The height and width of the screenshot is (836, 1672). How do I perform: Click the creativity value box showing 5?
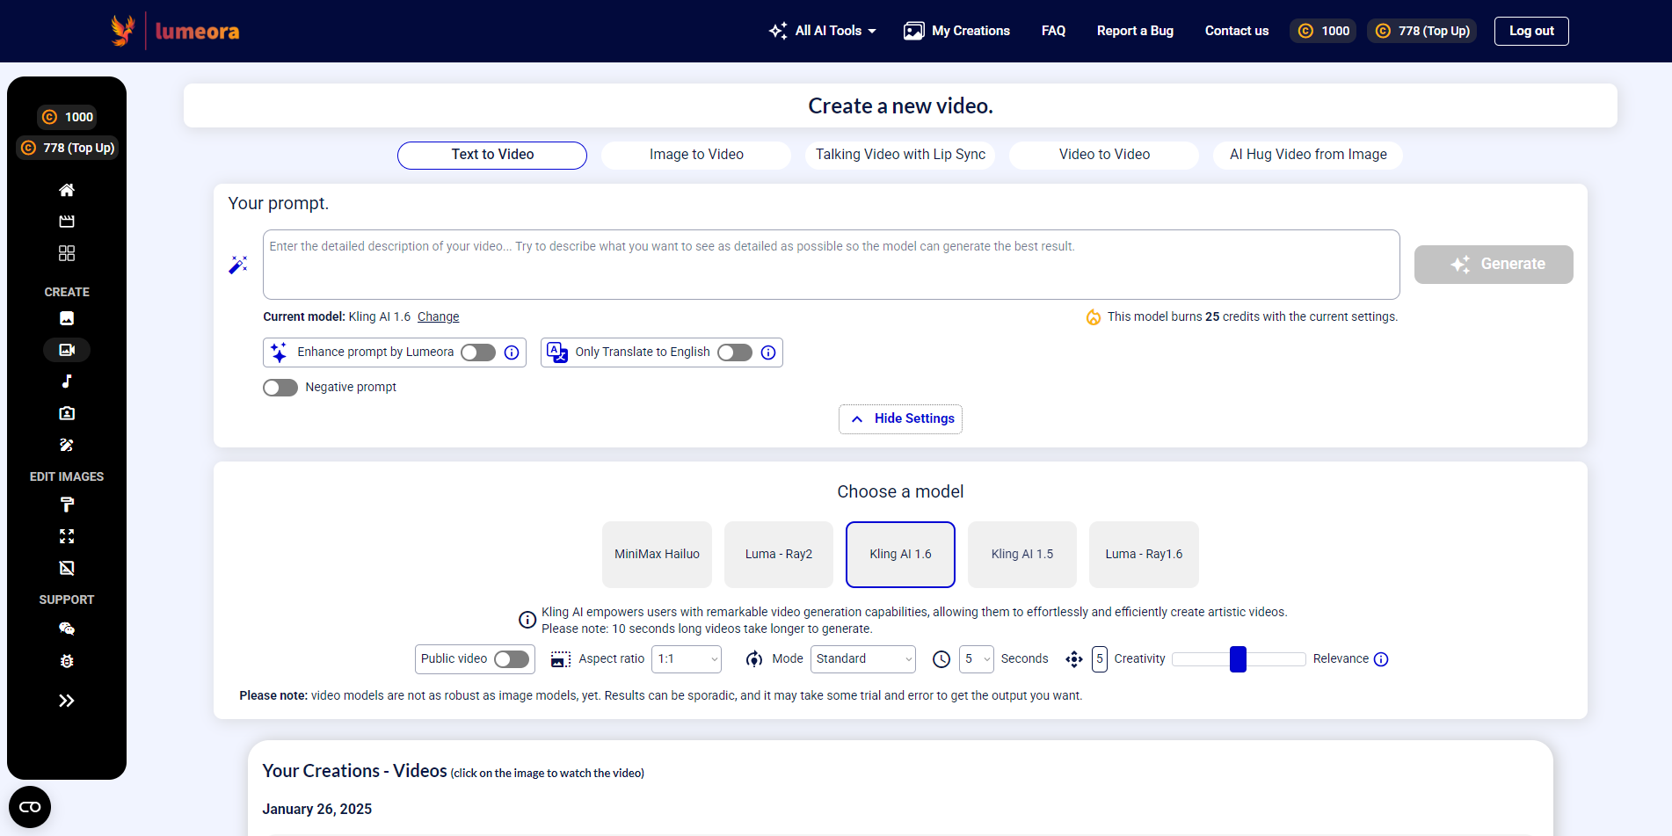(x=1100, y=659)
